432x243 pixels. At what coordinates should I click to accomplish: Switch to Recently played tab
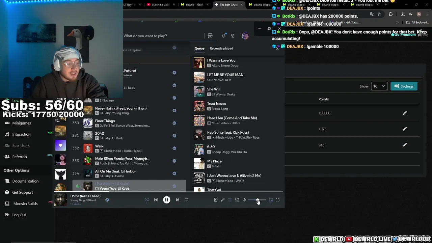pos(221,49)
